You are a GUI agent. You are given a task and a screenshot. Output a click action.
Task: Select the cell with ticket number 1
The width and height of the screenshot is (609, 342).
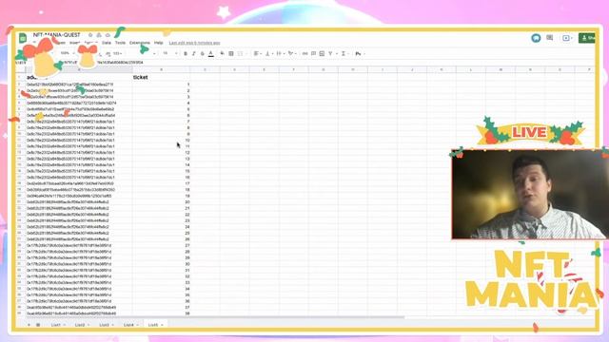(161, 85)
